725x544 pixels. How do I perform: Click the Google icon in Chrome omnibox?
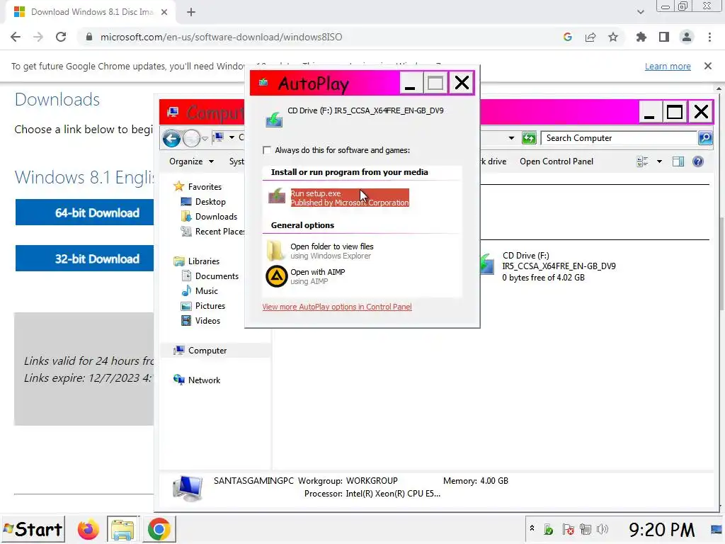(x=568, y=37)
